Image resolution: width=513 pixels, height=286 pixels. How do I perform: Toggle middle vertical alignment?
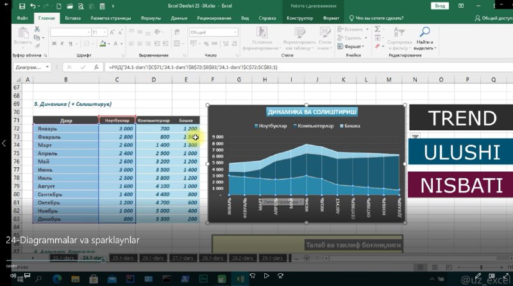pos(140,32)
